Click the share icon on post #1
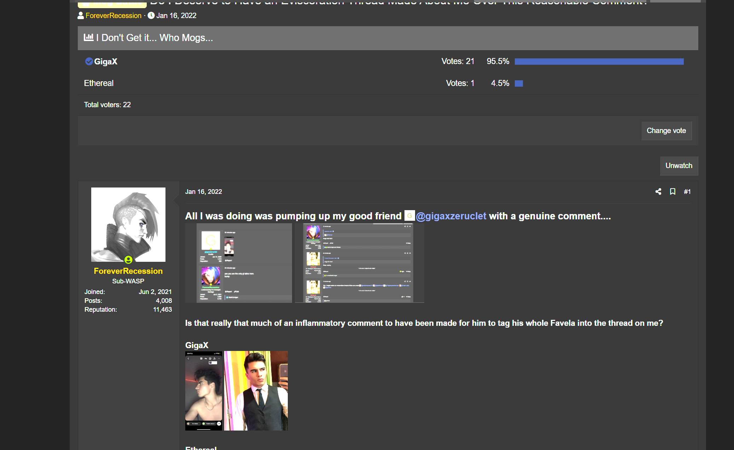734x450 pixels. tap(658, 191)
